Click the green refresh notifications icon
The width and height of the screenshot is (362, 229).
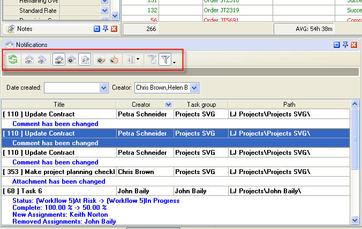pyautogui.click(x=13, y=60)
